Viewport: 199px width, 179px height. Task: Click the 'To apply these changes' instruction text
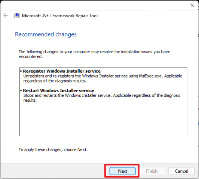pyautogui.click(x=53, y=149)
